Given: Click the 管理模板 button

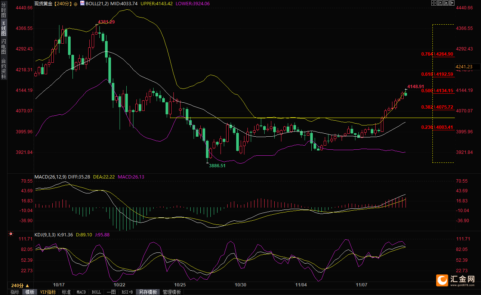Looking at the screenshot, I should [x=172, y=292].
